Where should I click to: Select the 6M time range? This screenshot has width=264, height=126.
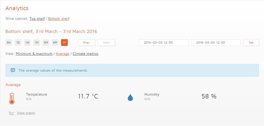click(x=55, y=43)
